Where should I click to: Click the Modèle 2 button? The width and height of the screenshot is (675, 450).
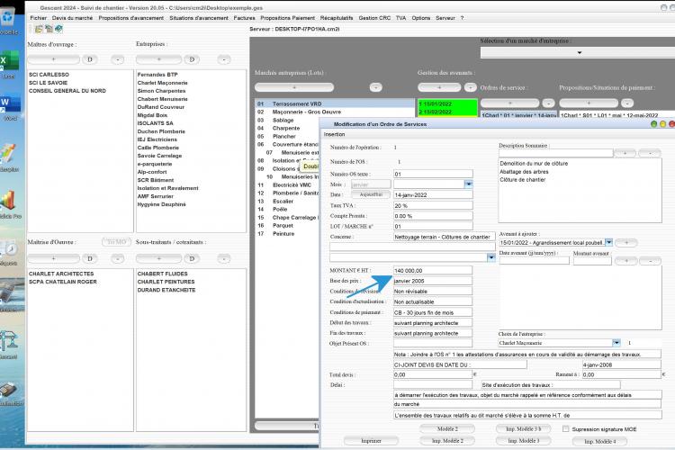447,429
